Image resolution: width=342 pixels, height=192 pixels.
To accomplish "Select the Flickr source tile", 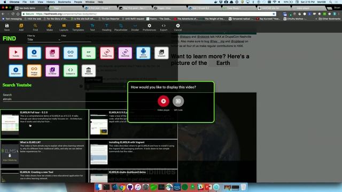I will [x=52, y=53].
